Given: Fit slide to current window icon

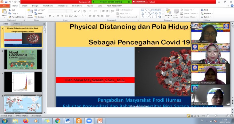Looking at the screenshot, I should point(232,116).
